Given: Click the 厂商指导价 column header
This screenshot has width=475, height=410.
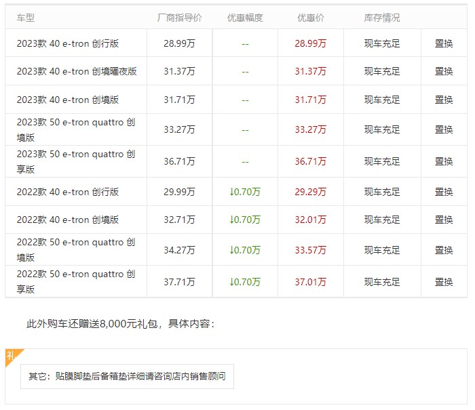Looking at the screenshot, I should [179, 18].
